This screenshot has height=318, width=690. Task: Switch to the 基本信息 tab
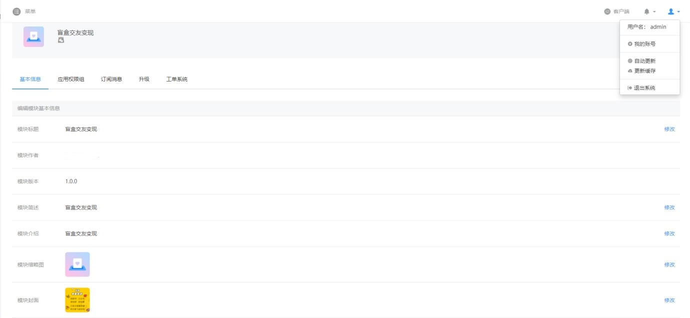point(30,79)
